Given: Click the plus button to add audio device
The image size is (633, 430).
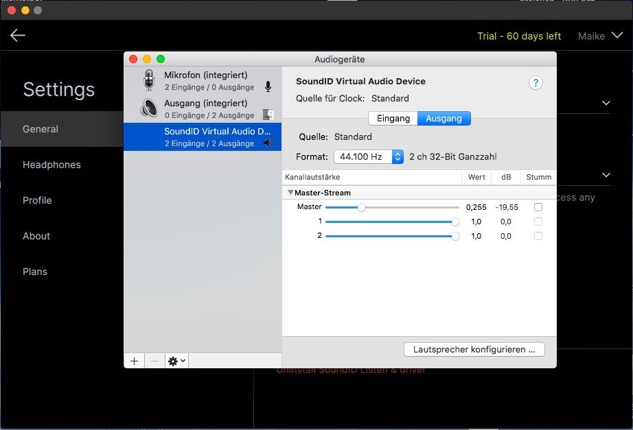Looking at the screenshot, I should tap(134, 361).
